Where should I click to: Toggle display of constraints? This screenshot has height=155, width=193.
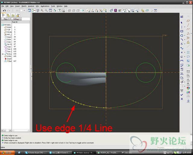(x=128, y=11)
